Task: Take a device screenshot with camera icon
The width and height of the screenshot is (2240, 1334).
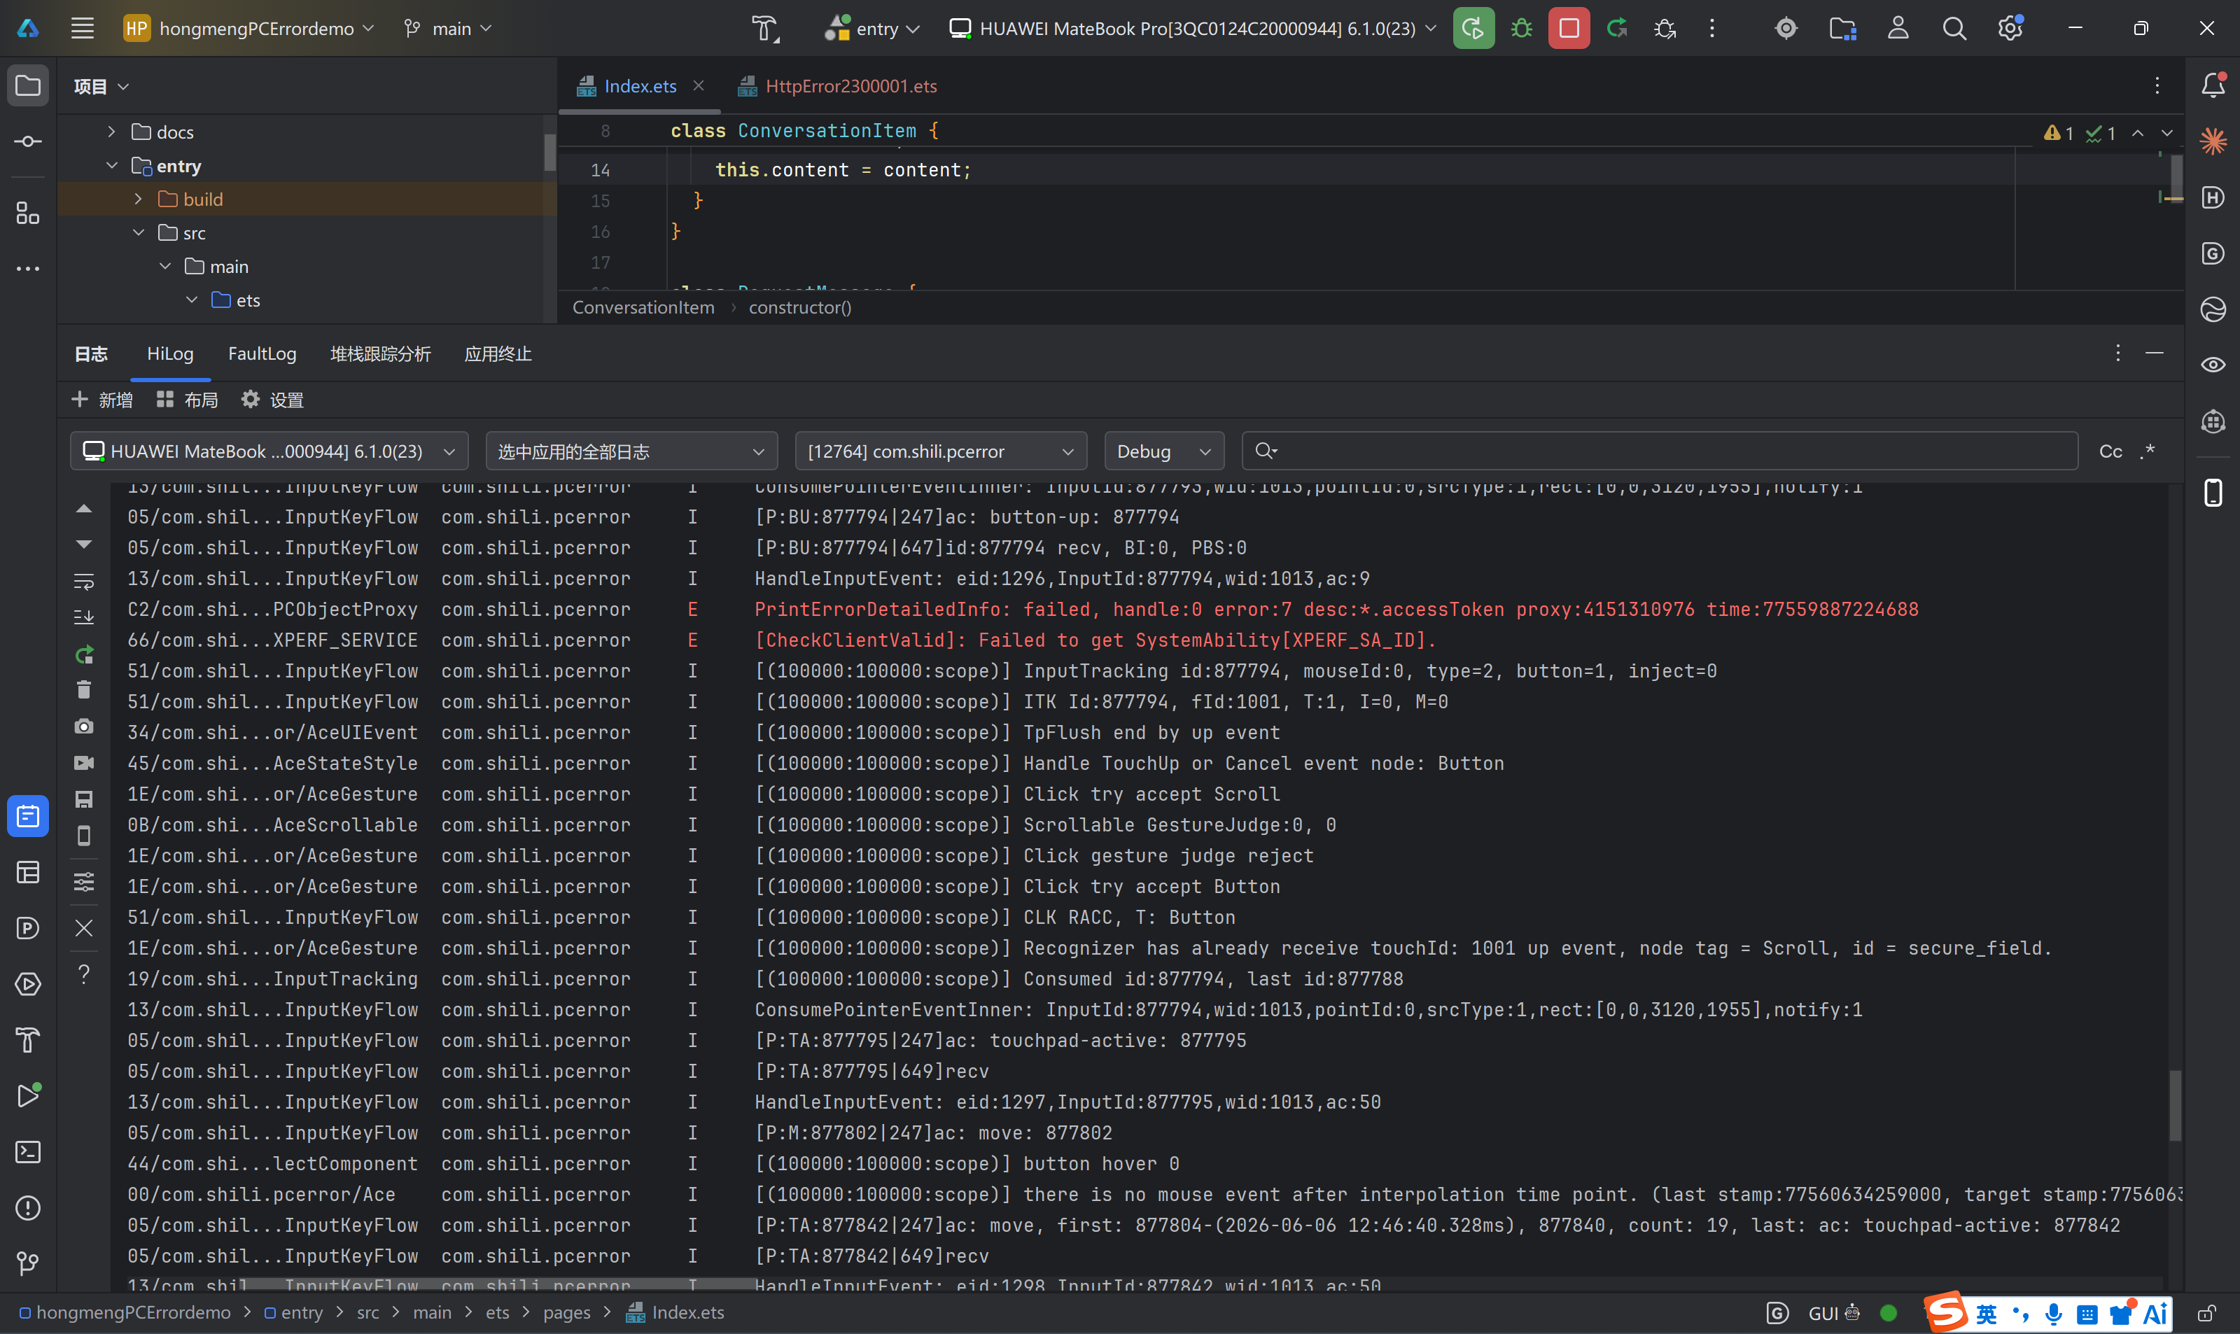Action: [x=83, y=726]
